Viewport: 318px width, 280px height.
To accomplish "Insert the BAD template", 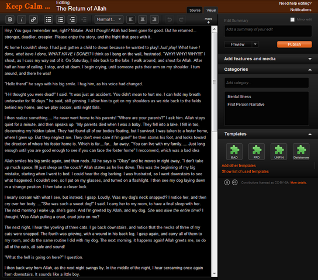I will 234,151.
